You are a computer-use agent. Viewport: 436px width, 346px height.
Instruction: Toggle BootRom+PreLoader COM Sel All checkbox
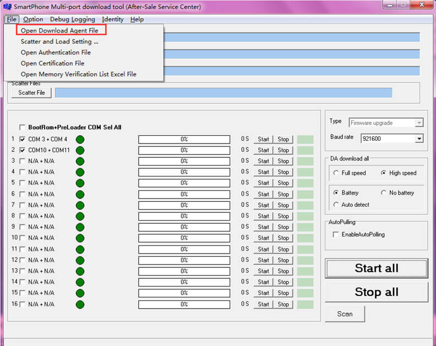(22, 127)
